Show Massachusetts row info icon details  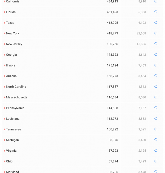tap(156, 97)
